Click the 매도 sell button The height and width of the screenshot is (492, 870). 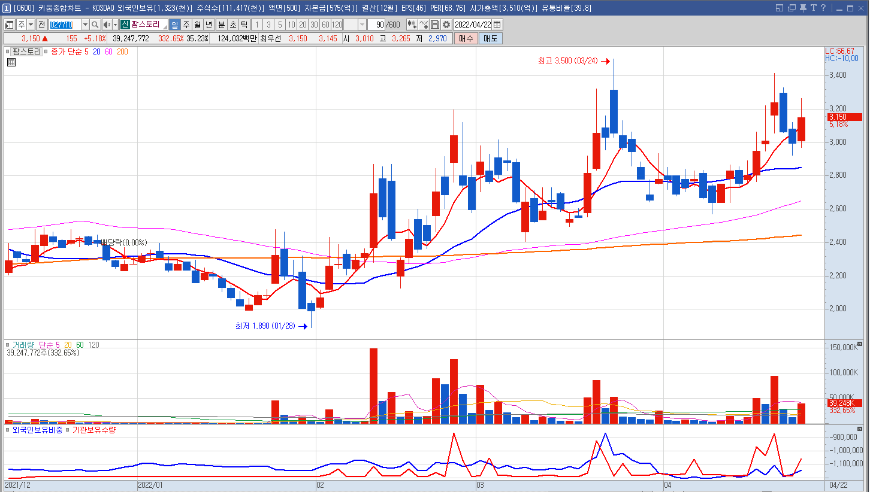491,38
